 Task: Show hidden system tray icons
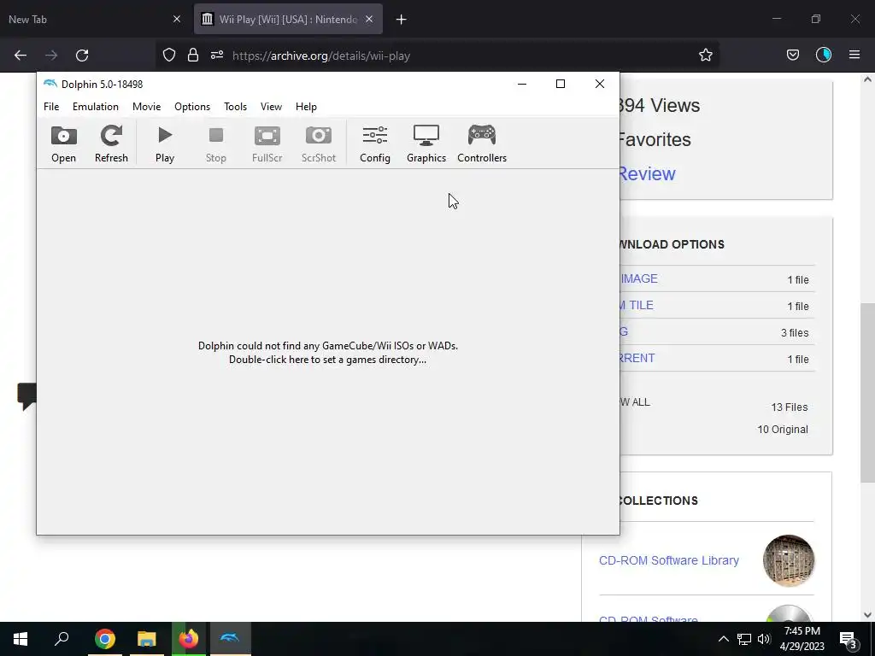(723, 639)
